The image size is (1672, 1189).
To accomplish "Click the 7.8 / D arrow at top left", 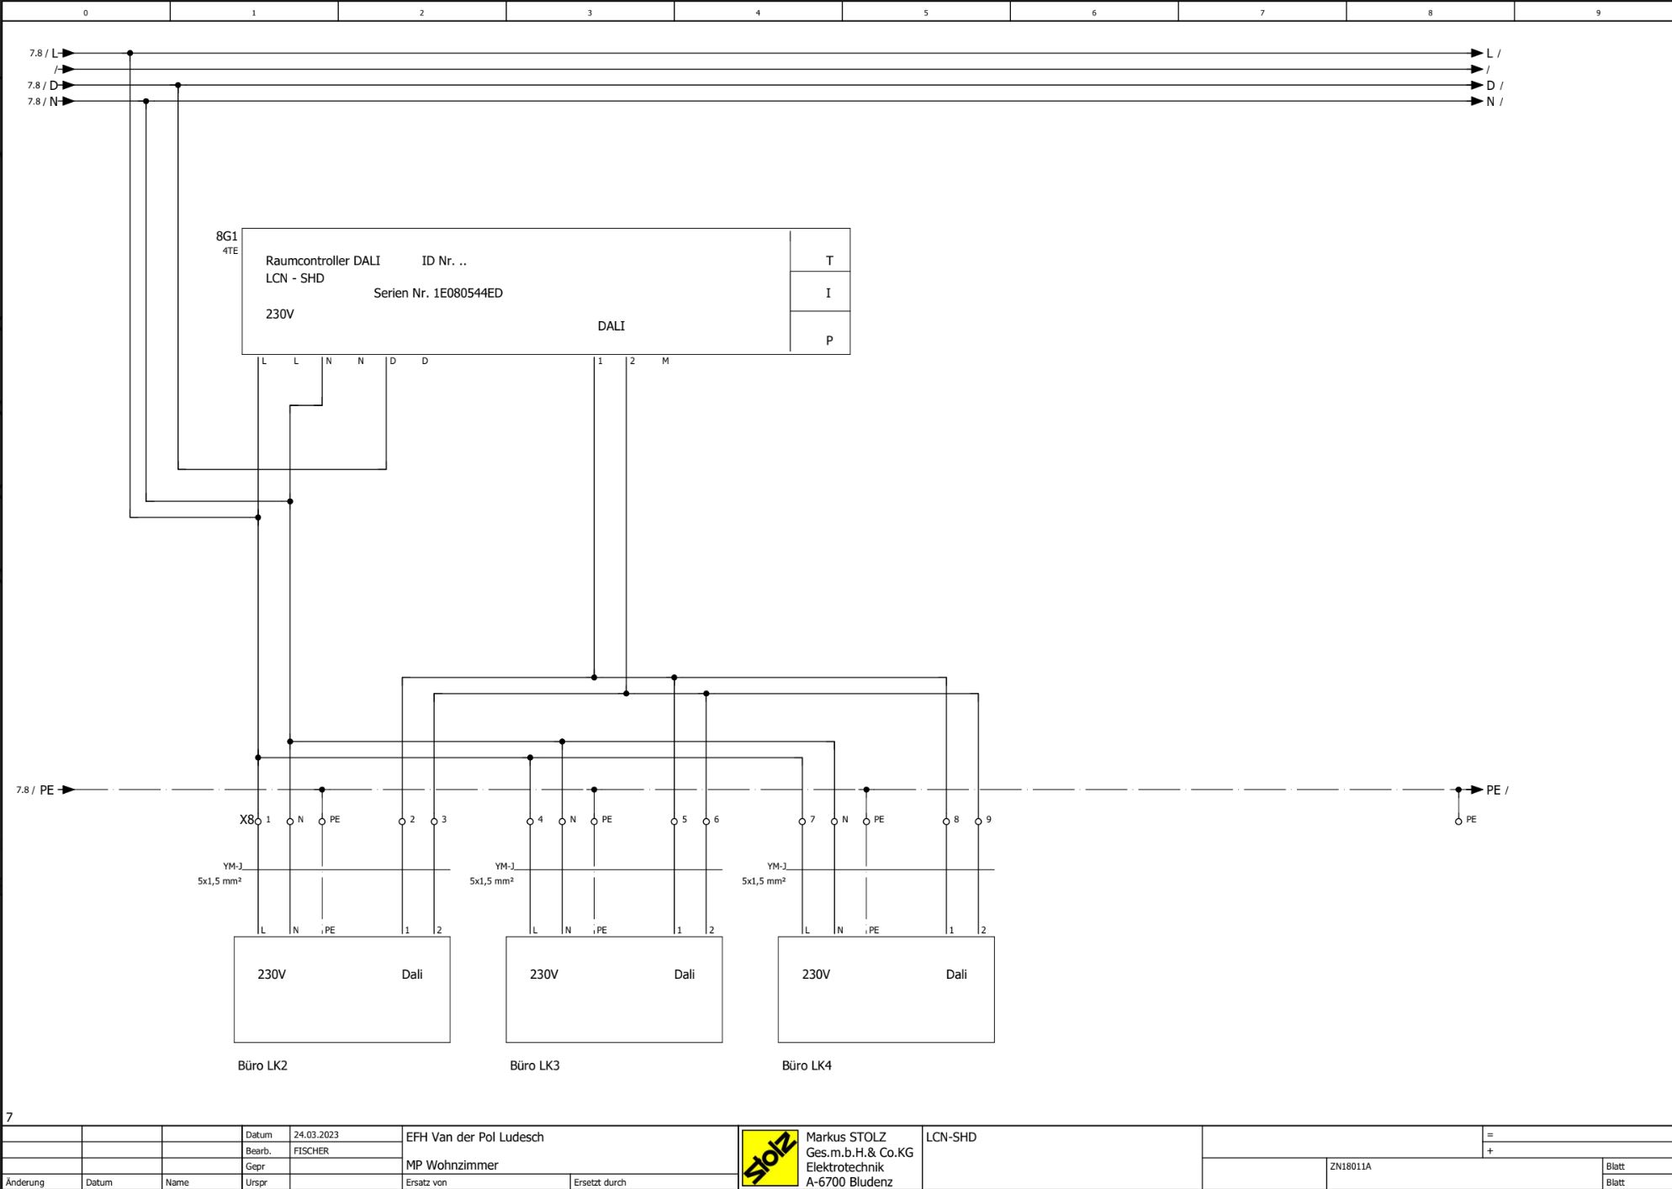I will (x=67, y=85).
